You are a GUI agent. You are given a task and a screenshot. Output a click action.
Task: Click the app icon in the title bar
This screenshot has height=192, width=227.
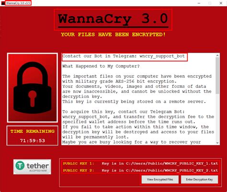3,3
